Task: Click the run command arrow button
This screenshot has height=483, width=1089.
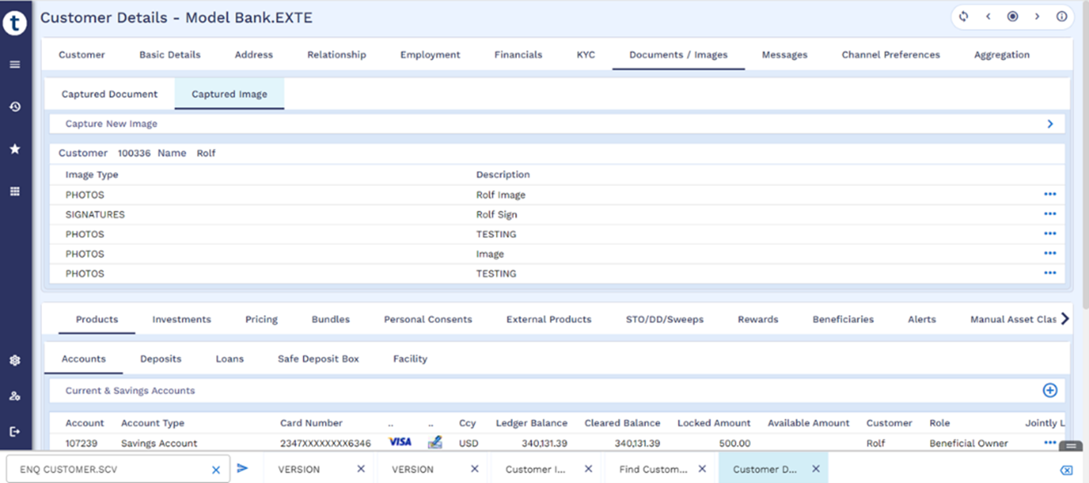Action: [242, 469]
